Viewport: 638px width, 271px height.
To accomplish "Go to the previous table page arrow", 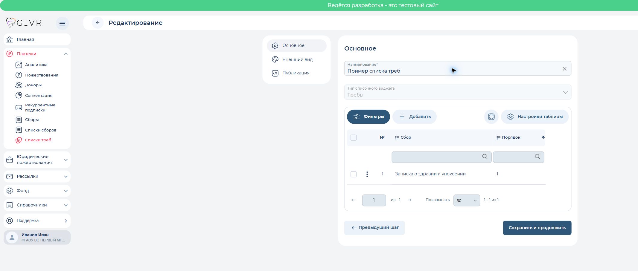I will pyautogui.click(x=353, y=200).
